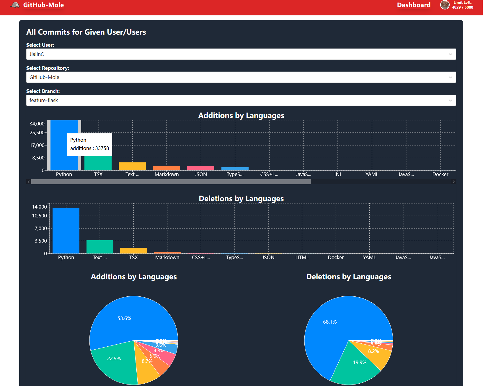Viewport: 483px width, 386px height.
Task: Click the Python bar in Deletions chart
Action: 66,231
